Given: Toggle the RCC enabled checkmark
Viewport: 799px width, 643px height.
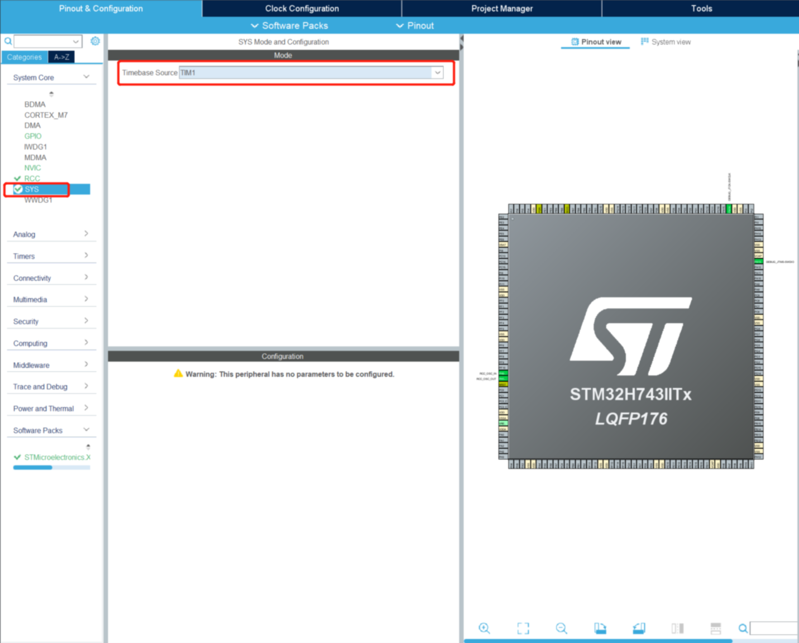Looking at the screenshot, I should click(18, 178).
